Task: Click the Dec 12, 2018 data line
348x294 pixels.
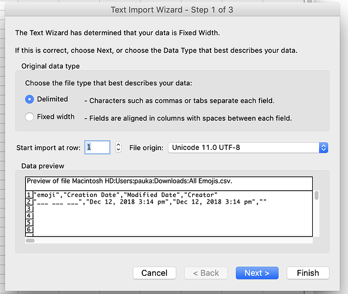Action: coord(150,202)
